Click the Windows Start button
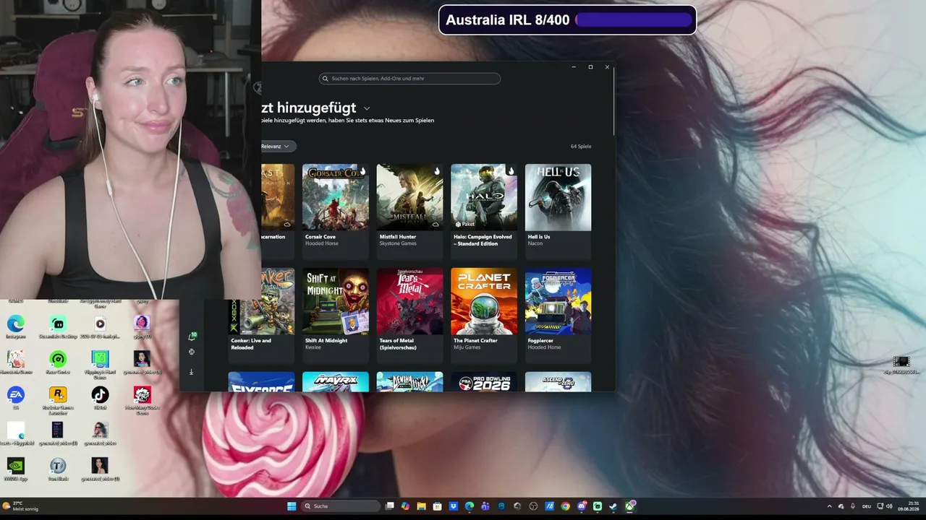The image size is (926, 520). 292,506
